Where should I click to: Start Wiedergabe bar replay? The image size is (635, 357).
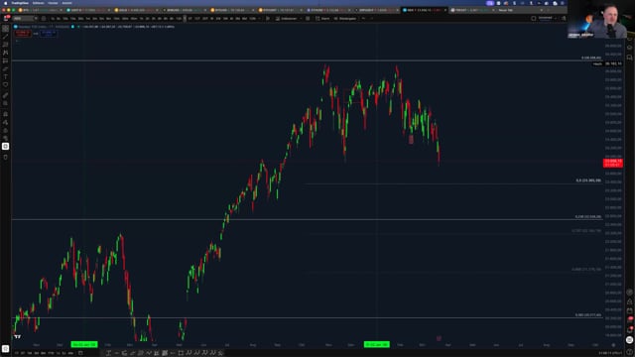pyautogui.click(x=345, y=18)
